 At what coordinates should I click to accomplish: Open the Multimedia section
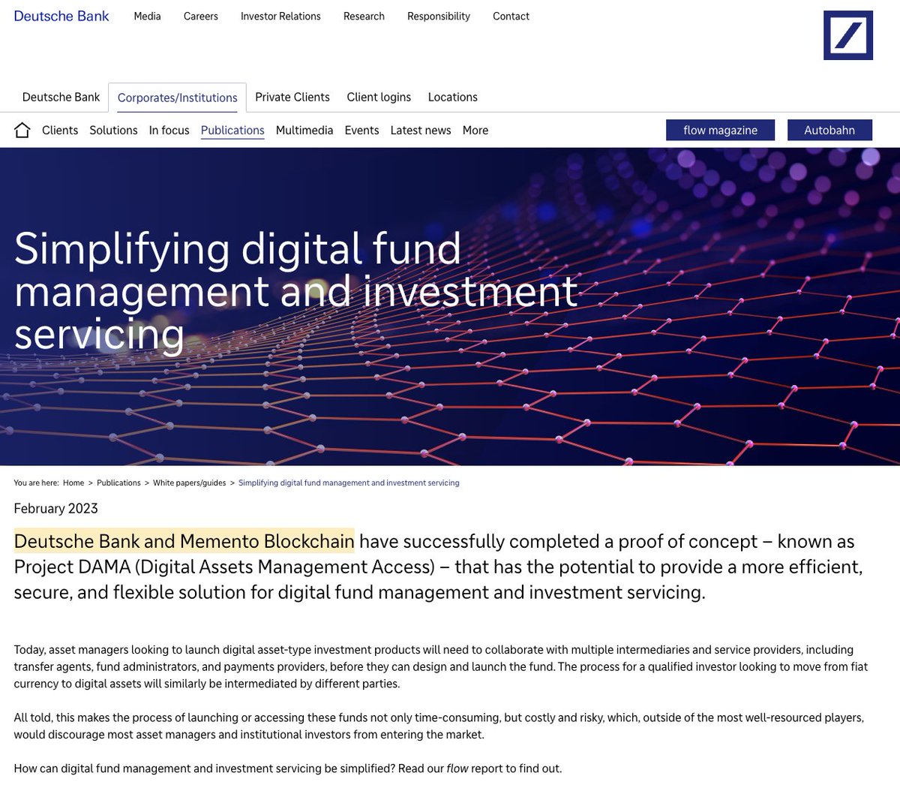[x=304, y=130]
